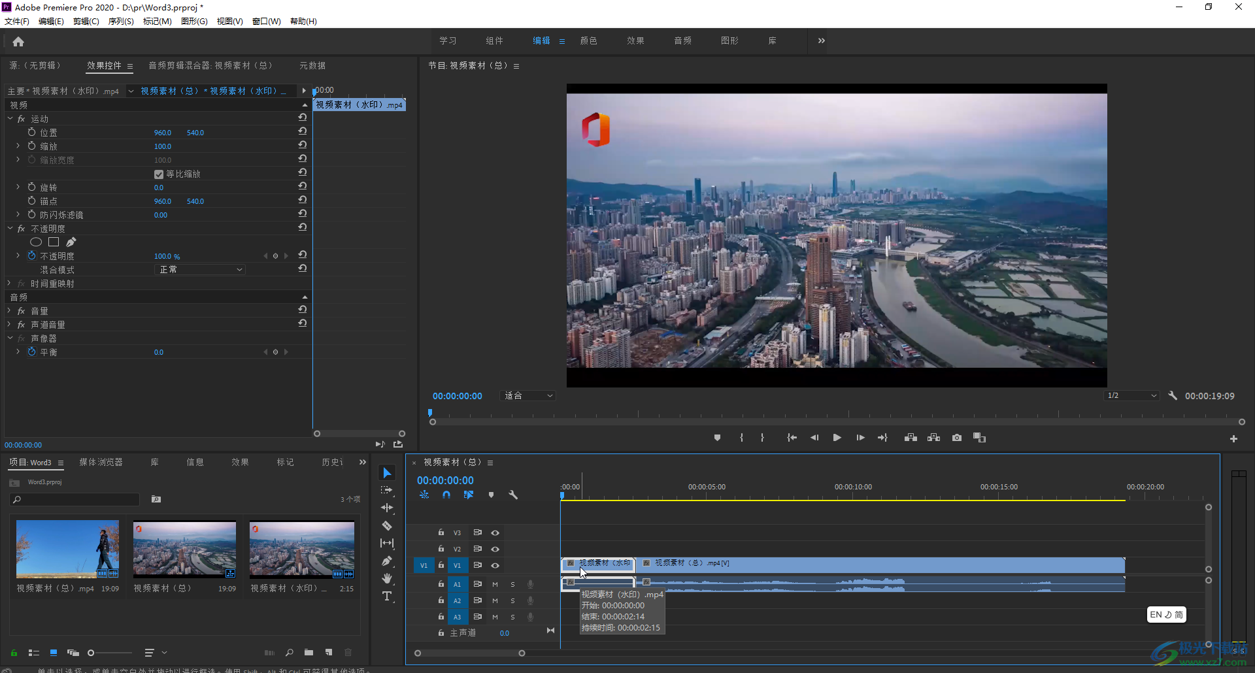Click Mark Out button
Viewport: 1255px width, 673px height.
point(762,438)
